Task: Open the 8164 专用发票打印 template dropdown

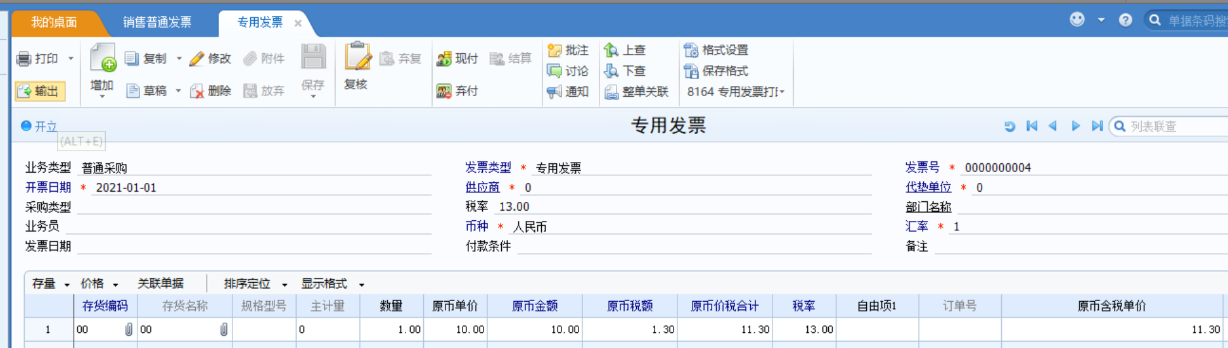Action: 736,92
